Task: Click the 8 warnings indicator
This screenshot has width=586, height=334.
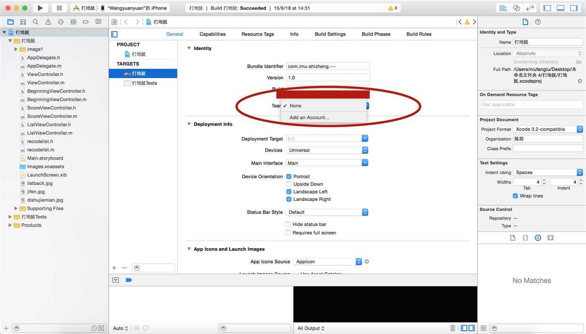Action: click(393, 8)
